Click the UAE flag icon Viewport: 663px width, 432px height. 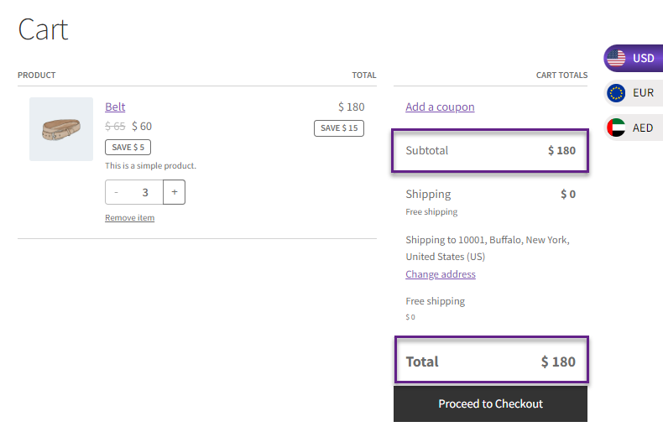(616, 128)
